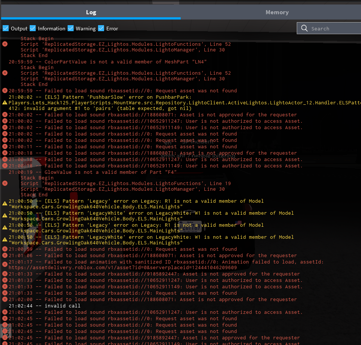Click the error icon for the 21:00:11 sound failure
361x345 pixels.
(x=5, y=146)
